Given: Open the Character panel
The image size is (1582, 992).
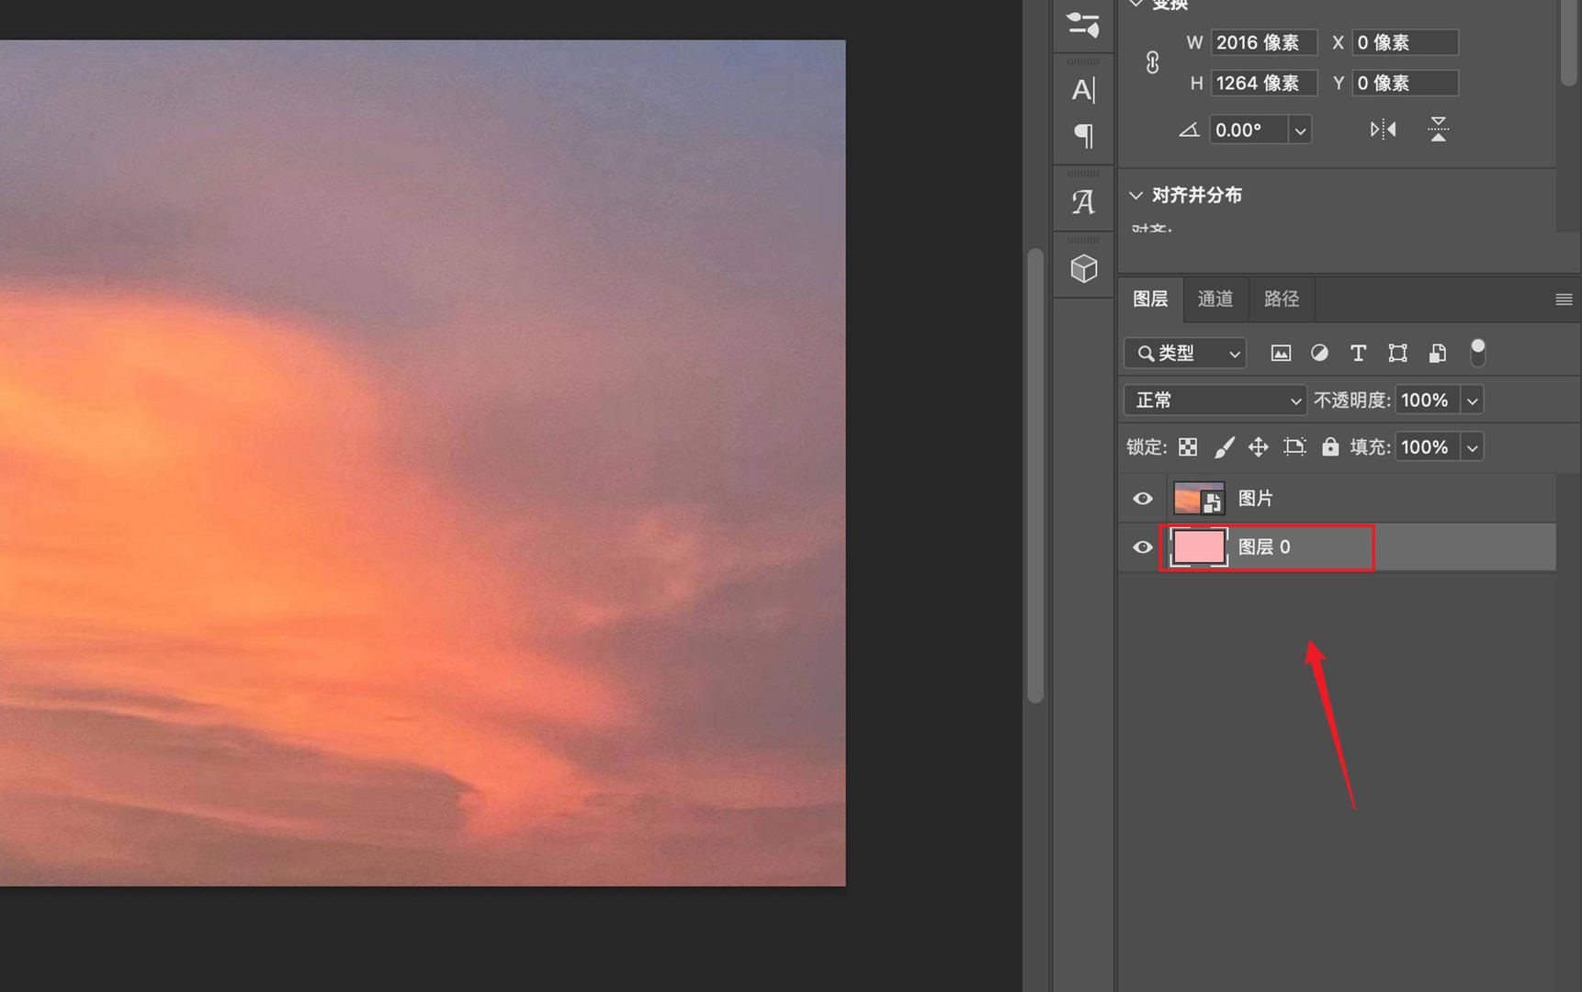Looking at the screenshot, I should coord(1084,89).
